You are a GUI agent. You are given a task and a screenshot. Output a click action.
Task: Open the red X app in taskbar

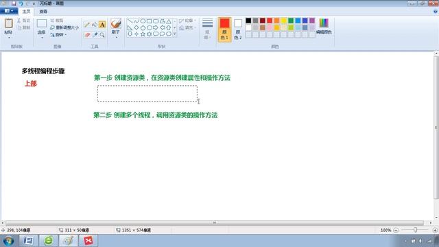[88, 241]
